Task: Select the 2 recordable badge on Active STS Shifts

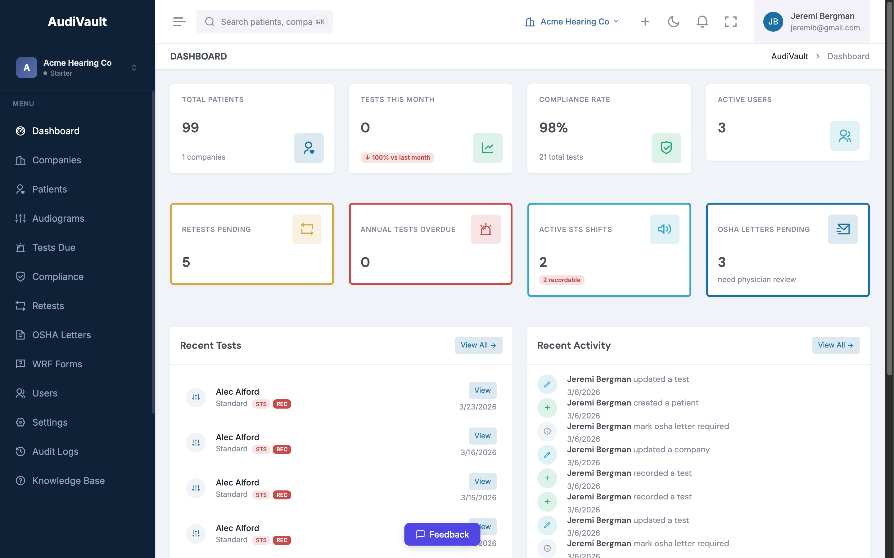Action: click(x=561, y=280)
